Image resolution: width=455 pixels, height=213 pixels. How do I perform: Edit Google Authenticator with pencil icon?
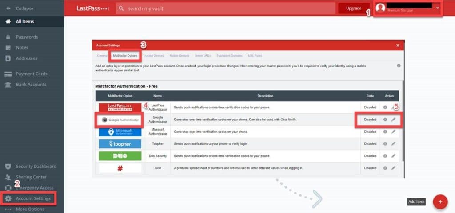393,120
